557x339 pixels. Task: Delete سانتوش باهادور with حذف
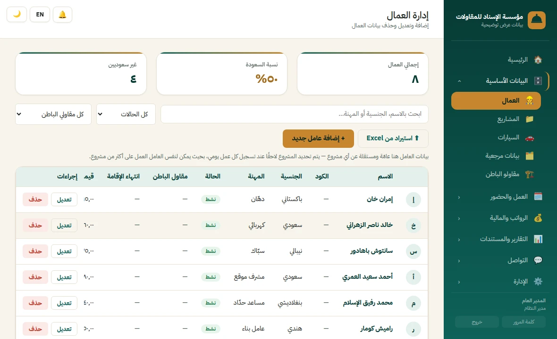tap(35, 251)
